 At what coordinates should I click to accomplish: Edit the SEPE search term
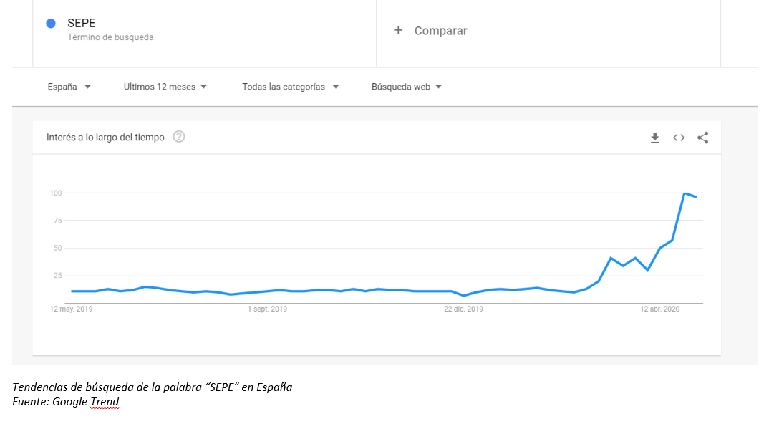82,23
